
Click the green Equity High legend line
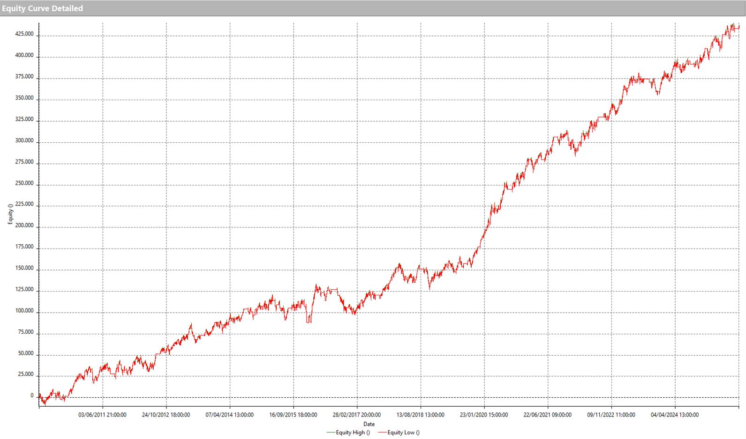[331, 432]
